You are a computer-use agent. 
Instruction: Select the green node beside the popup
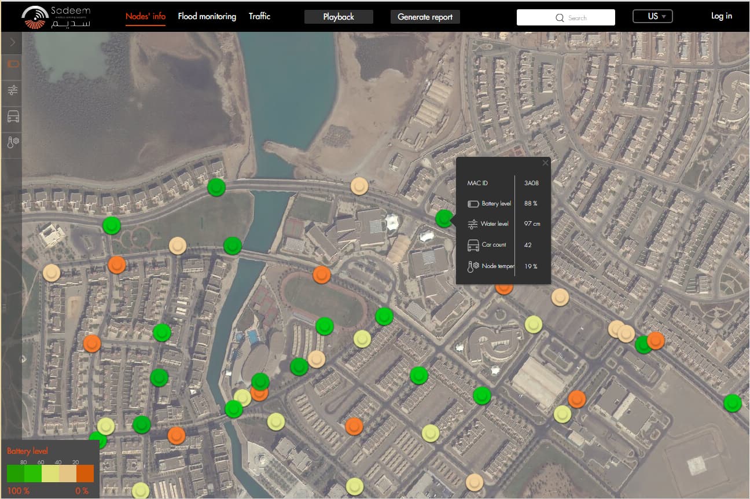pos(444,218)
